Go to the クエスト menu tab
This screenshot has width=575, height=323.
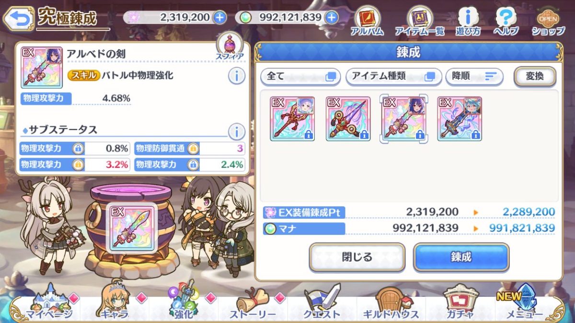pos(322,303)
